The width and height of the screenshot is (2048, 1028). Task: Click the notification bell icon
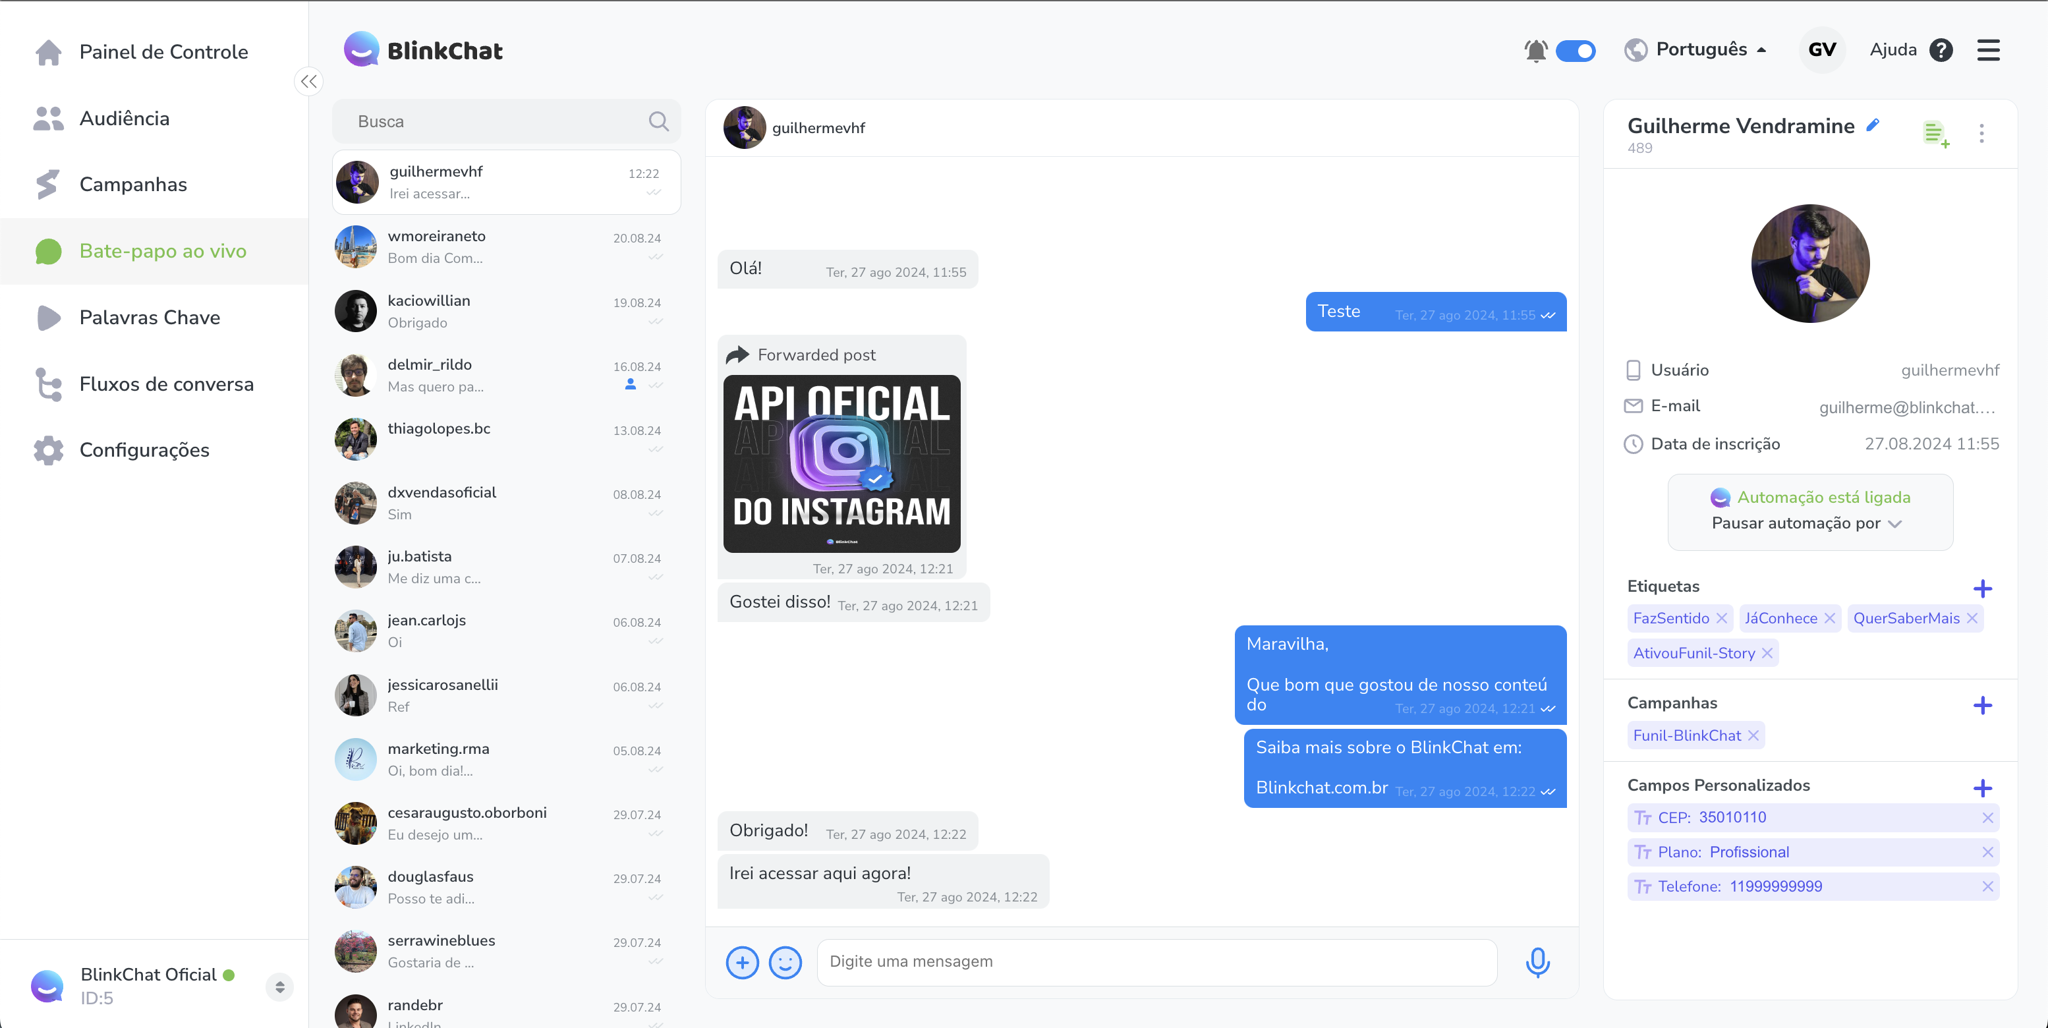click(x=1536, y=50)
